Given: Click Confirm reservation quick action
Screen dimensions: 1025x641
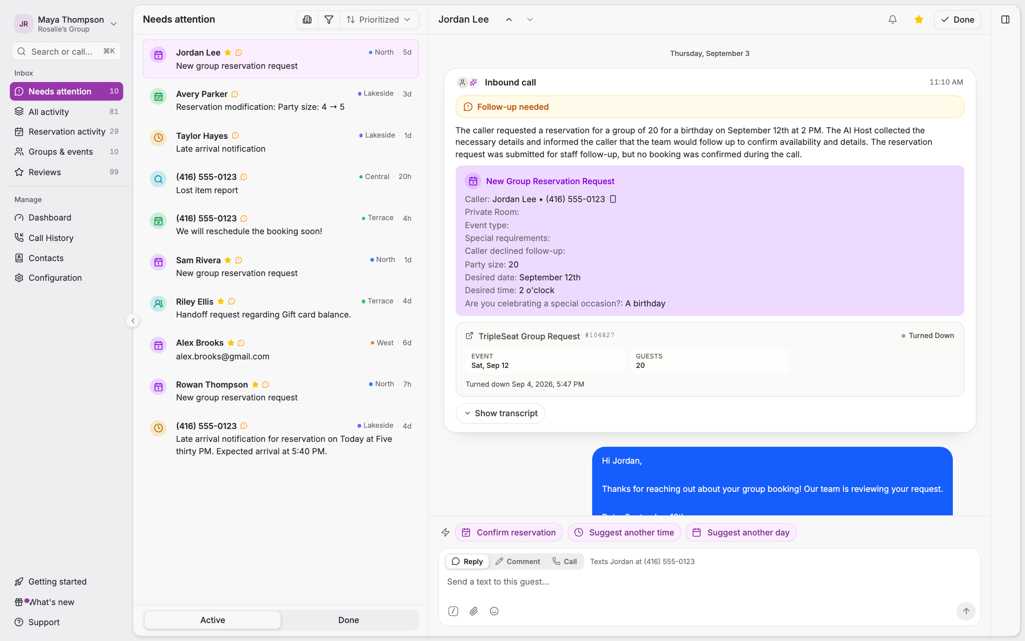Looking at the screenshot, I should click(509, 532).
